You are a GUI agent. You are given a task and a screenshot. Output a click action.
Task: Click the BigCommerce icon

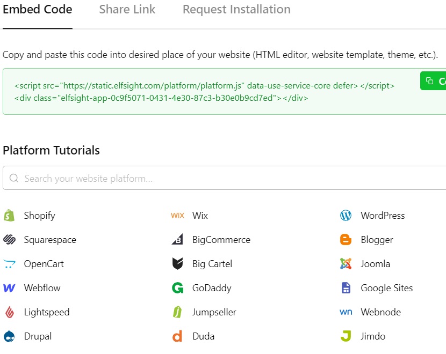coord(177,239)
